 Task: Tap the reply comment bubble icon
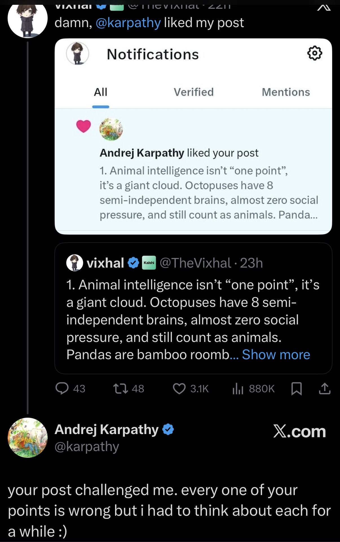click(62, 389)
